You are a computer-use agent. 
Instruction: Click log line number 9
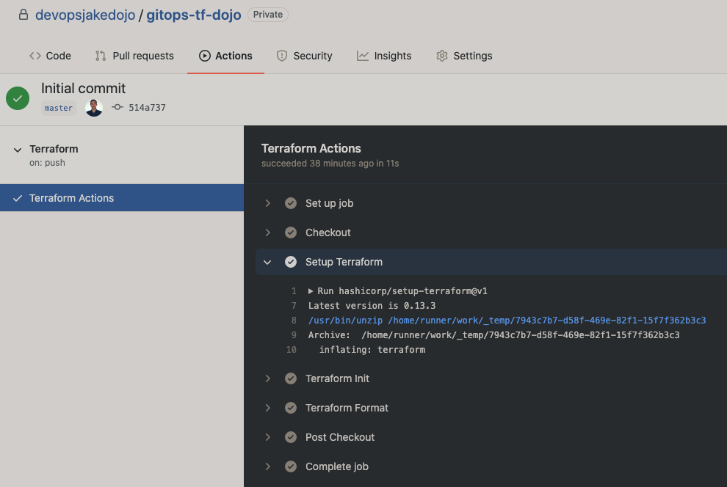click(x=294, y=335)
